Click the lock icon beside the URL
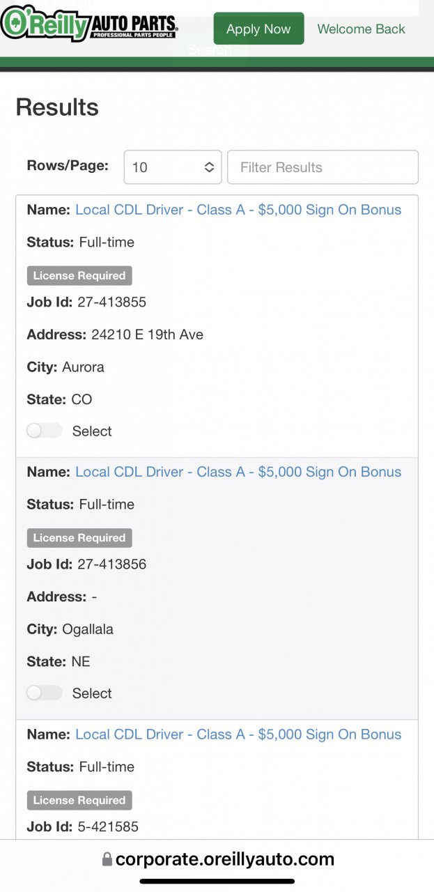This screenshot has height=892, width=434. tap(107, 859)
